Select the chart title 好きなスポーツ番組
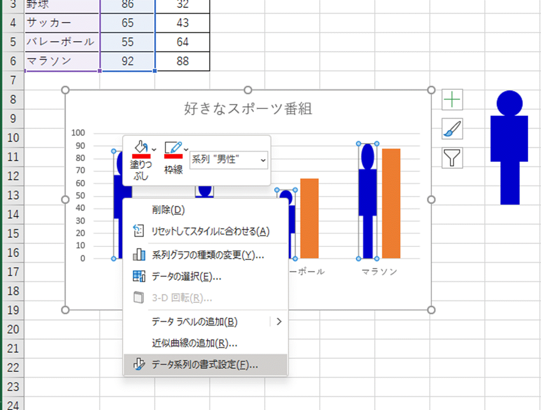The height and width of the screenshot is (410, 541). (x=248, y=109)
